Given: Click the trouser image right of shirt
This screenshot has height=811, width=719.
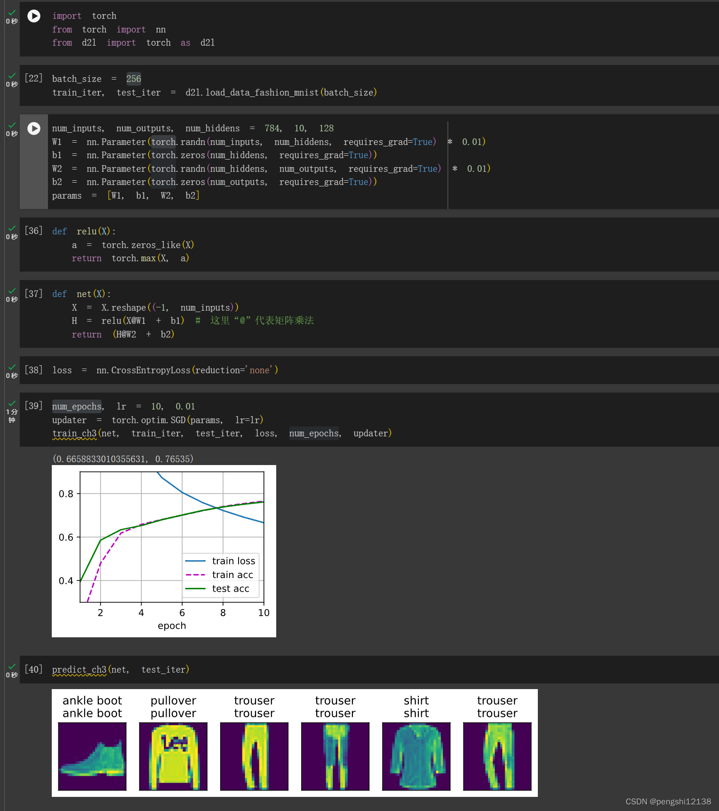Looking at the screenshot, I should point(497,756).
